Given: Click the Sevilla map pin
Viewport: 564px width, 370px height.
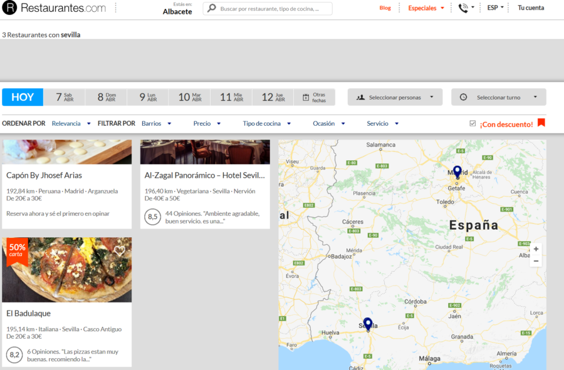Looking at the screenshot, I should (x=368, y=324).
